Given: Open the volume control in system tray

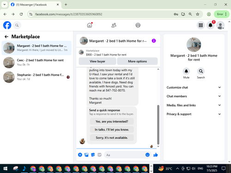Looking at the screenshot, I should click(x=194, y=168).
